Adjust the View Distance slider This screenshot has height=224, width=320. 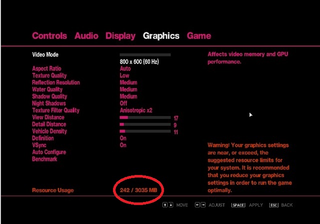tap(145, 117)
